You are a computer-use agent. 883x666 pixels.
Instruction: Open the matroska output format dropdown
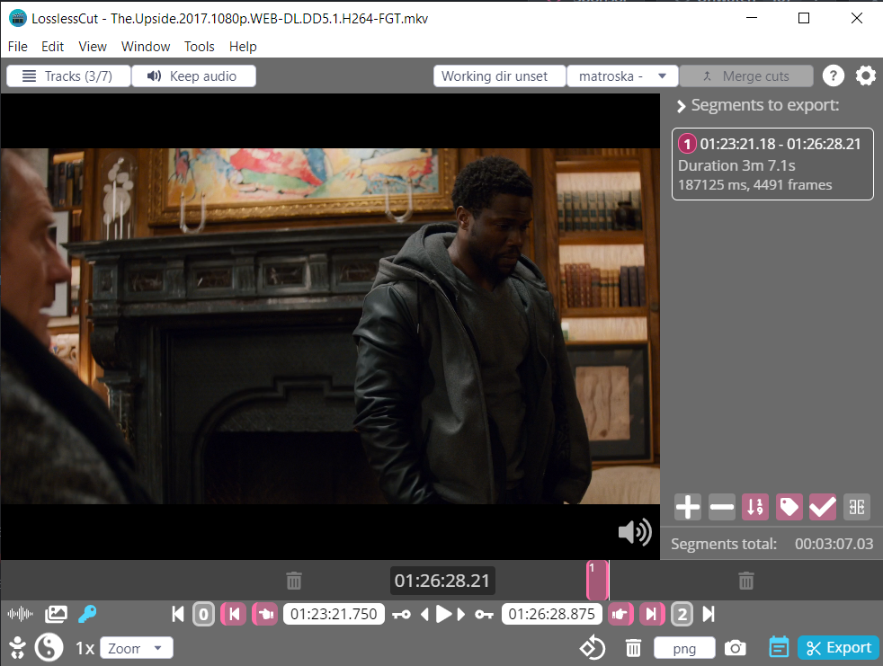point(622,75)
